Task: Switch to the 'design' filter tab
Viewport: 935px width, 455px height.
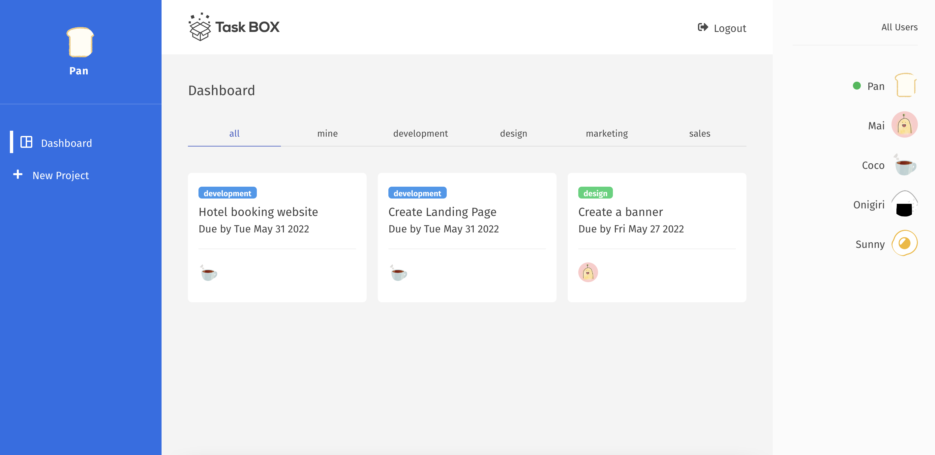Action: pos(514,133)
